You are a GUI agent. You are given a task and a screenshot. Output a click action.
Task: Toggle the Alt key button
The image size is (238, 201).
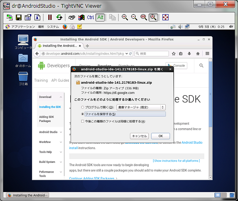point(100,17)
